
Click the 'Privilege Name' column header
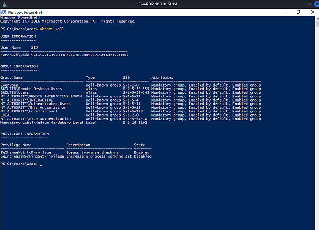[16, 145]
